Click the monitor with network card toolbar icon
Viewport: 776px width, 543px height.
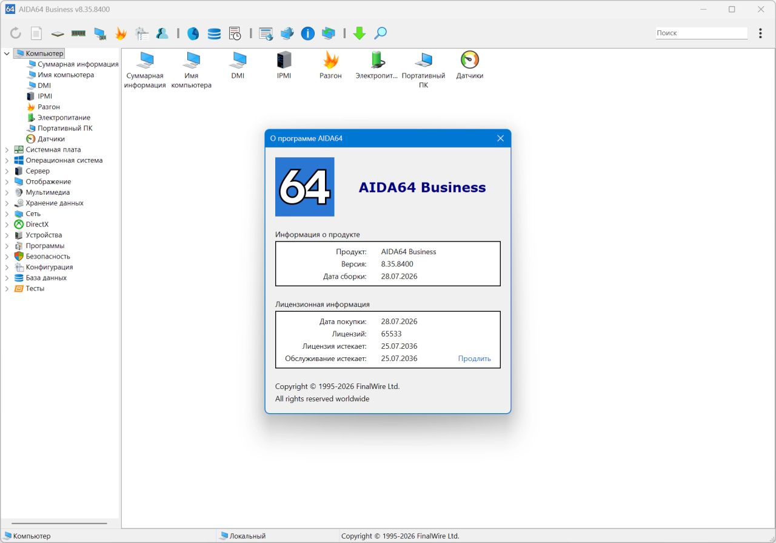[100, 33]
